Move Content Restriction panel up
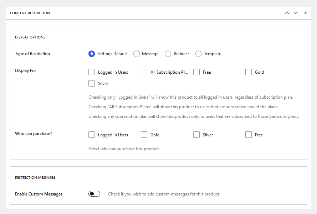This screenshot has width=317, height=214. 287,13
